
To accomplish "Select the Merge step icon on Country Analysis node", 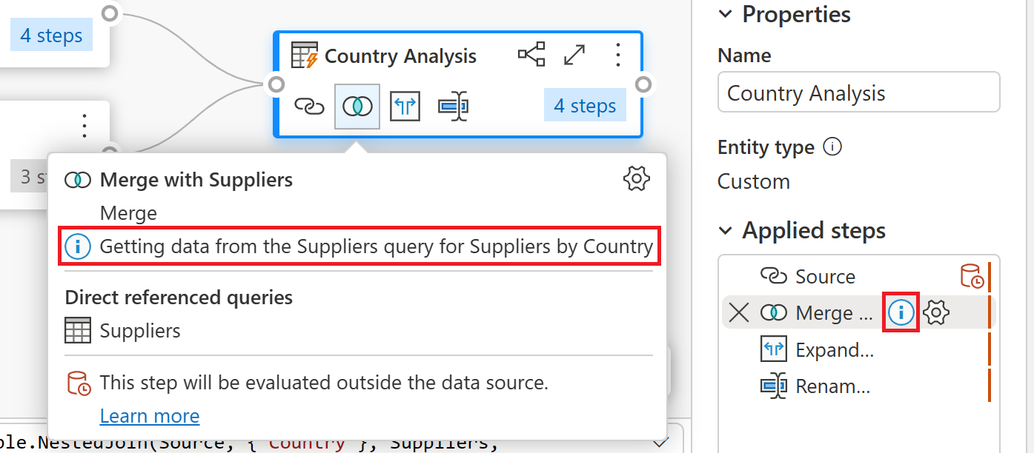I will point(357,106).
